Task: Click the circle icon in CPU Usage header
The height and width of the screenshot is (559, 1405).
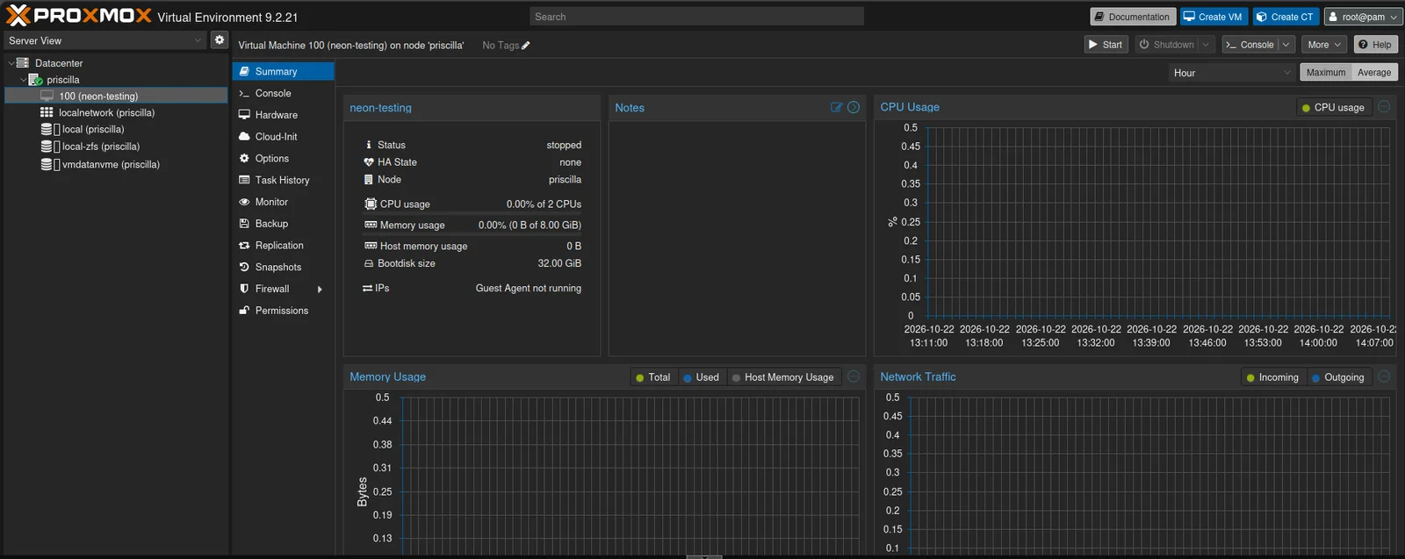Action: (1384, 107)
